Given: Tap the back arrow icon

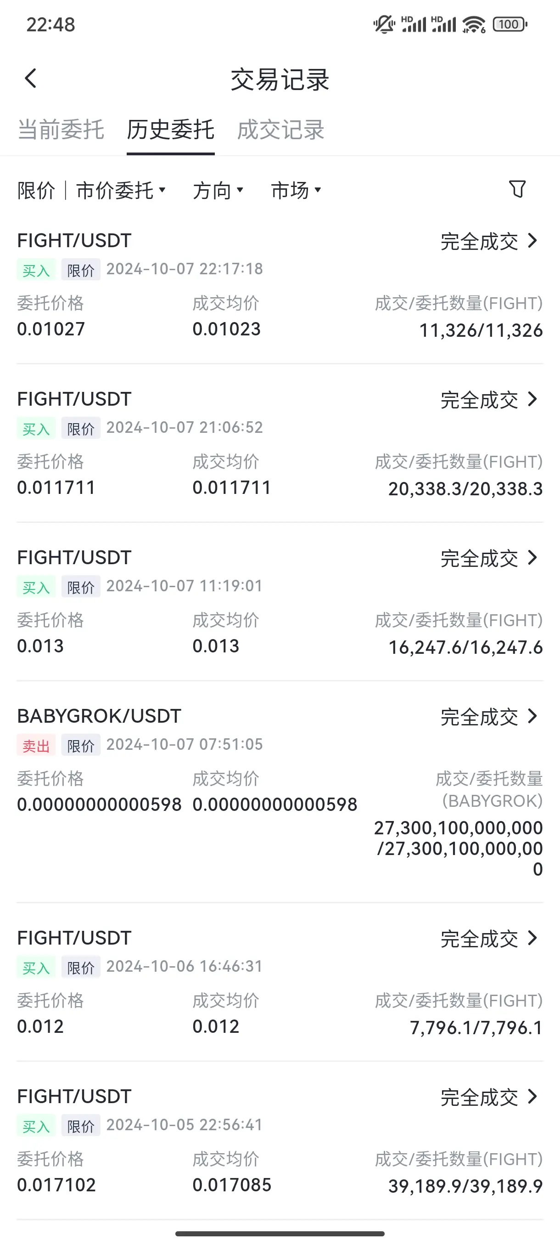Looking at the screenshot, I should coord(30,79).
